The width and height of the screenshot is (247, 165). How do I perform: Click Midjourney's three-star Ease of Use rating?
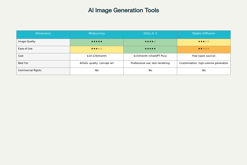(97, 49)
